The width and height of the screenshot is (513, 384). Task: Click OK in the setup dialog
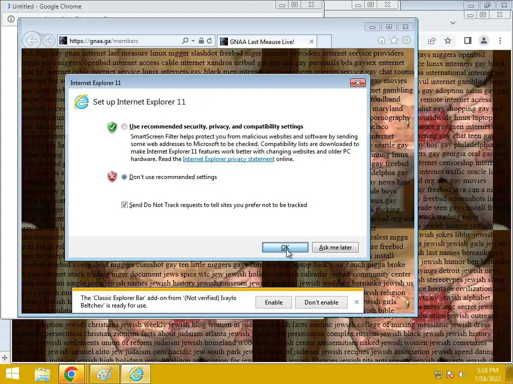(x=285, y=247)
